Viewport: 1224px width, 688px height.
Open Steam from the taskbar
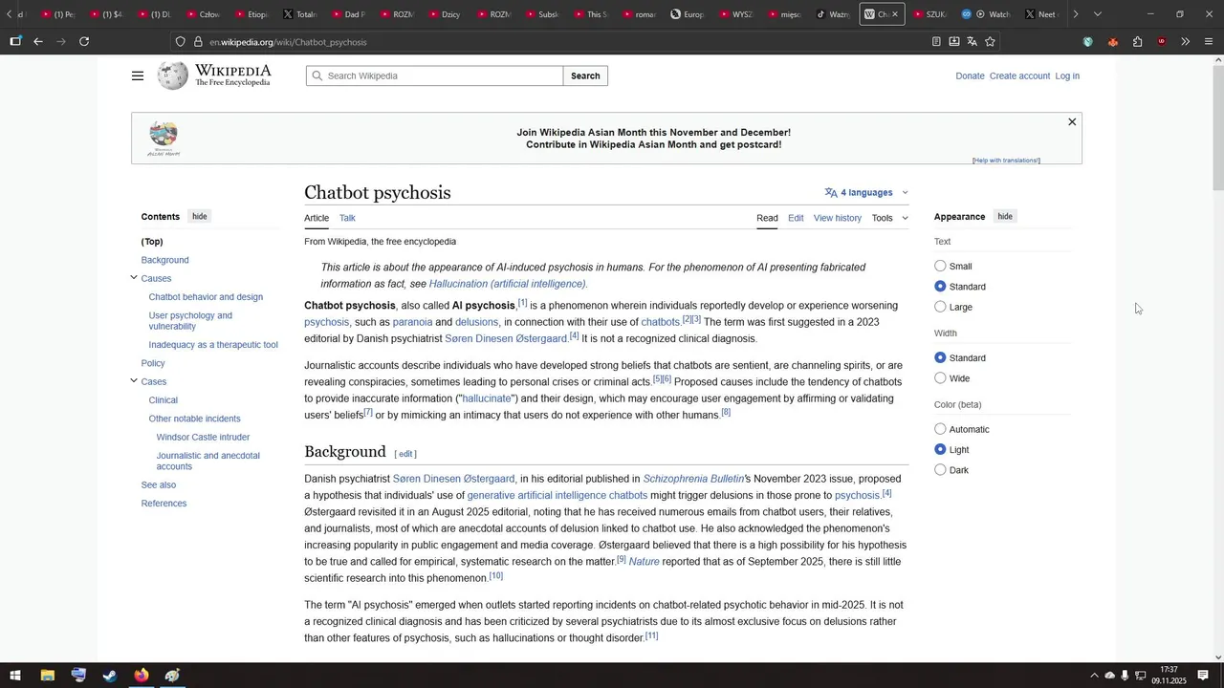110,676
